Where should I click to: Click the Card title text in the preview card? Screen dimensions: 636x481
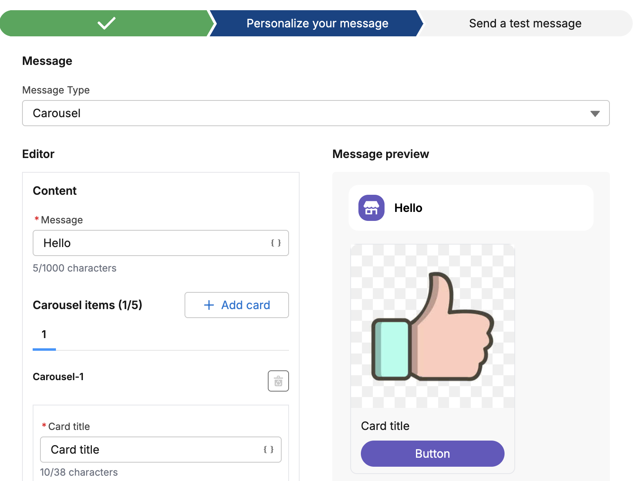point(385,425)
